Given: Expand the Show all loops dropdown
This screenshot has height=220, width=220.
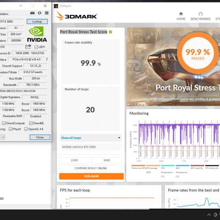Looking at the screenshot, I should tap(91, 138).
